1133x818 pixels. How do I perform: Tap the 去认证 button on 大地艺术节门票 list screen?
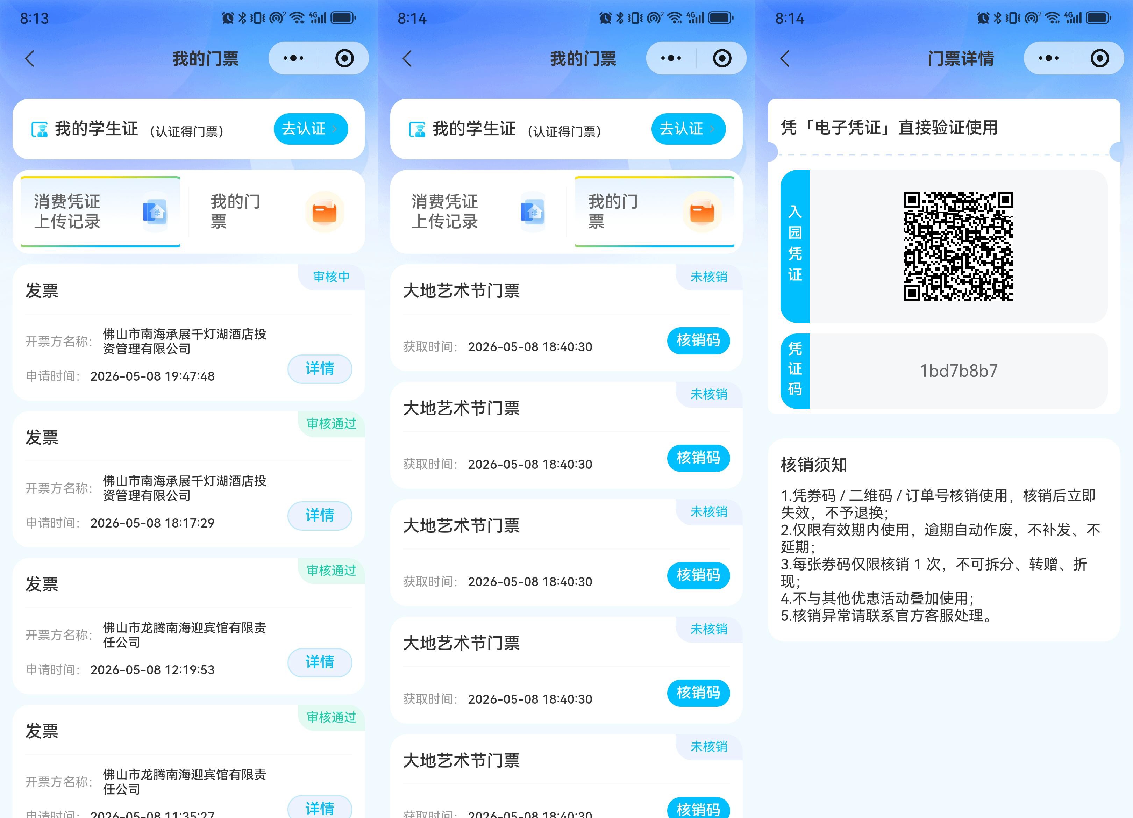(x=689, y=129)
